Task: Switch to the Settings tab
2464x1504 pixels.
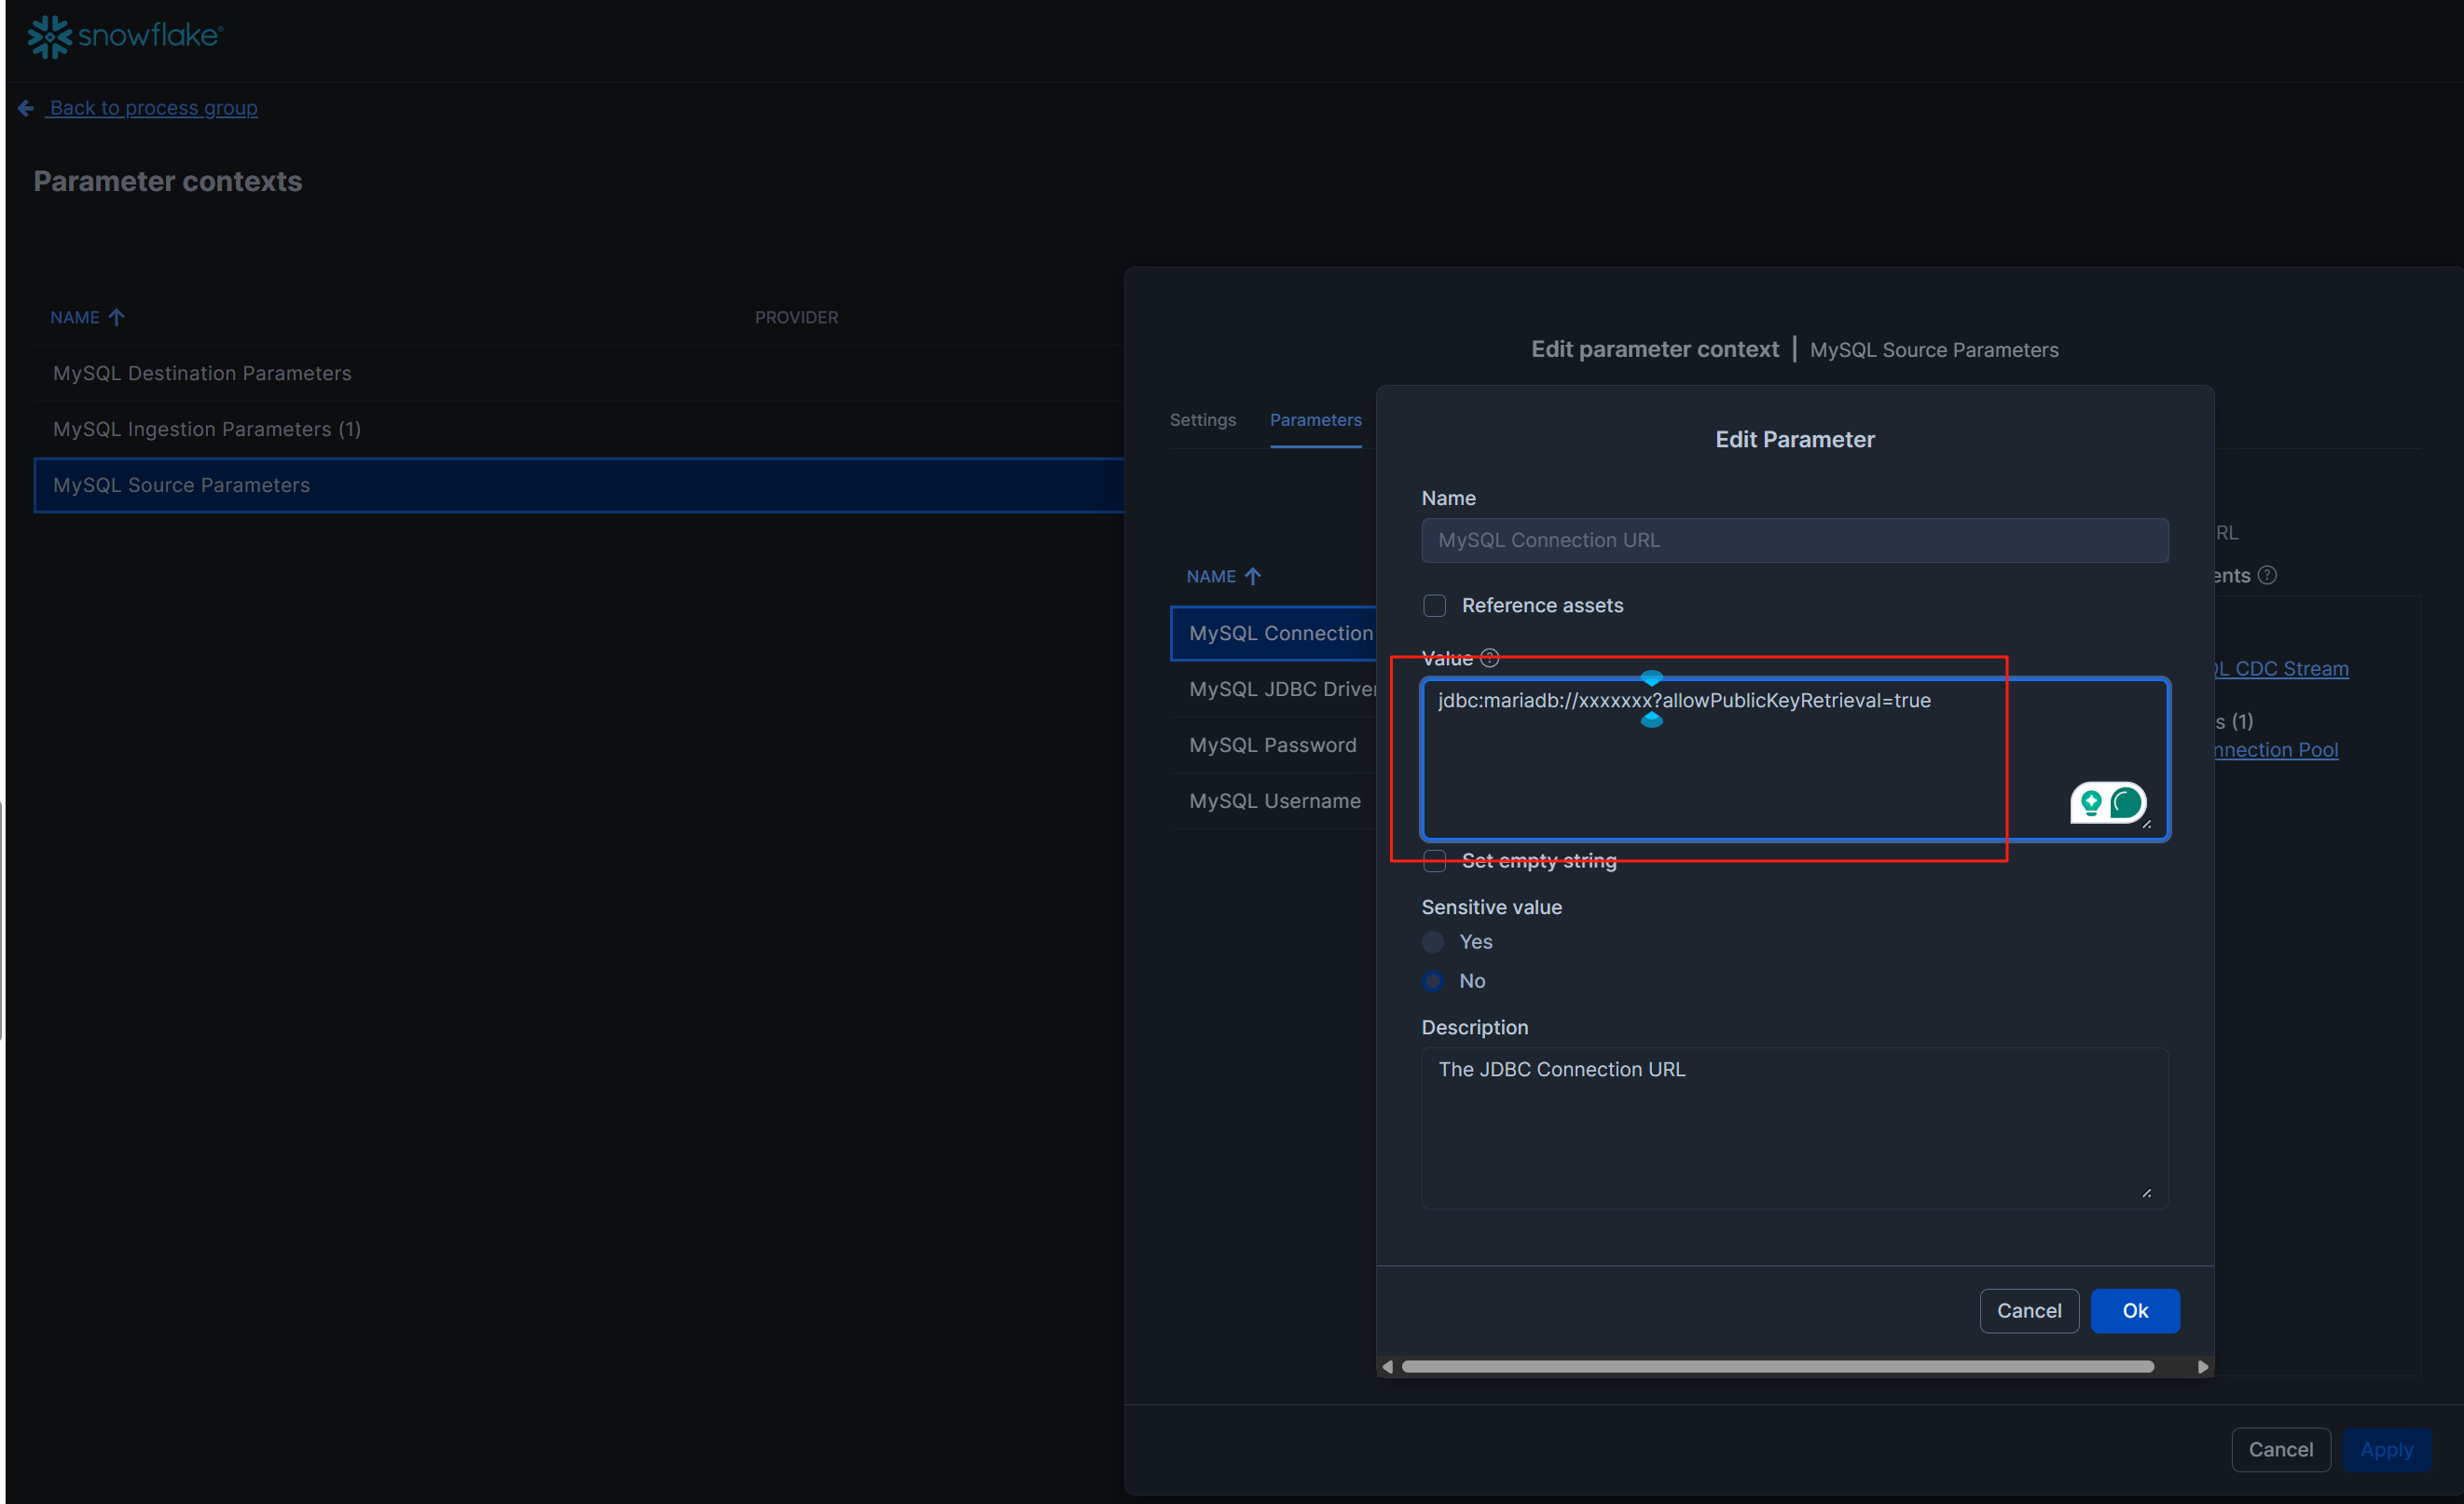Action: point(1203,419)
